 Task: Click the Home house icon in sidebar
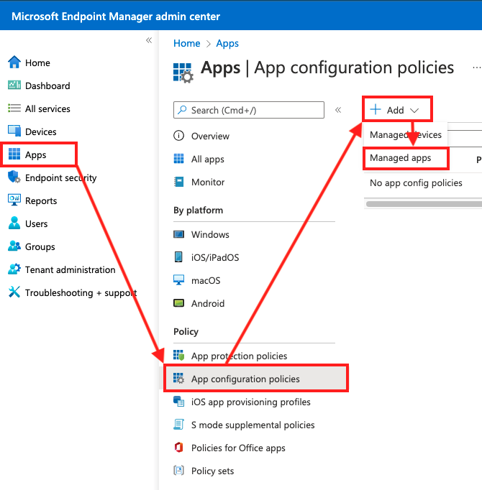(14, 63)
